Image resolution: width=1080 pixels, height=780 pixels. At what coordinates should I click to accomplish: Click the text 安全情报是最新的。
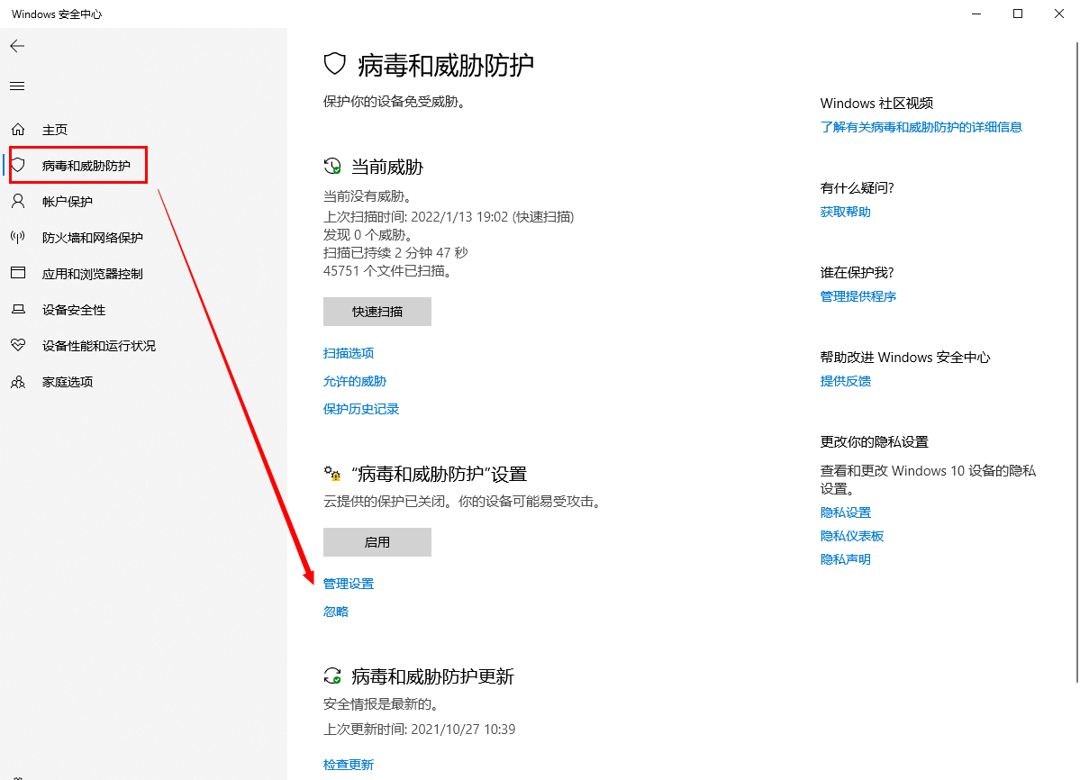[380, 704]
